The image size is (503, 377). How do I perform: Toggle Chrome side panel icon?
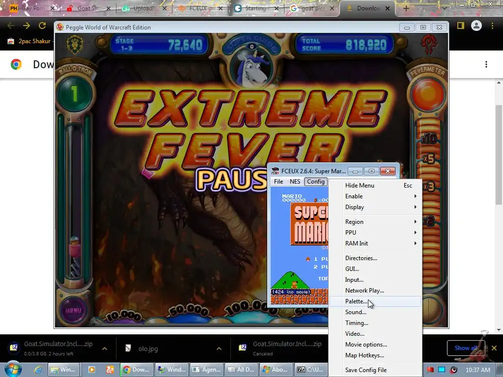click(x=461, y=26)
